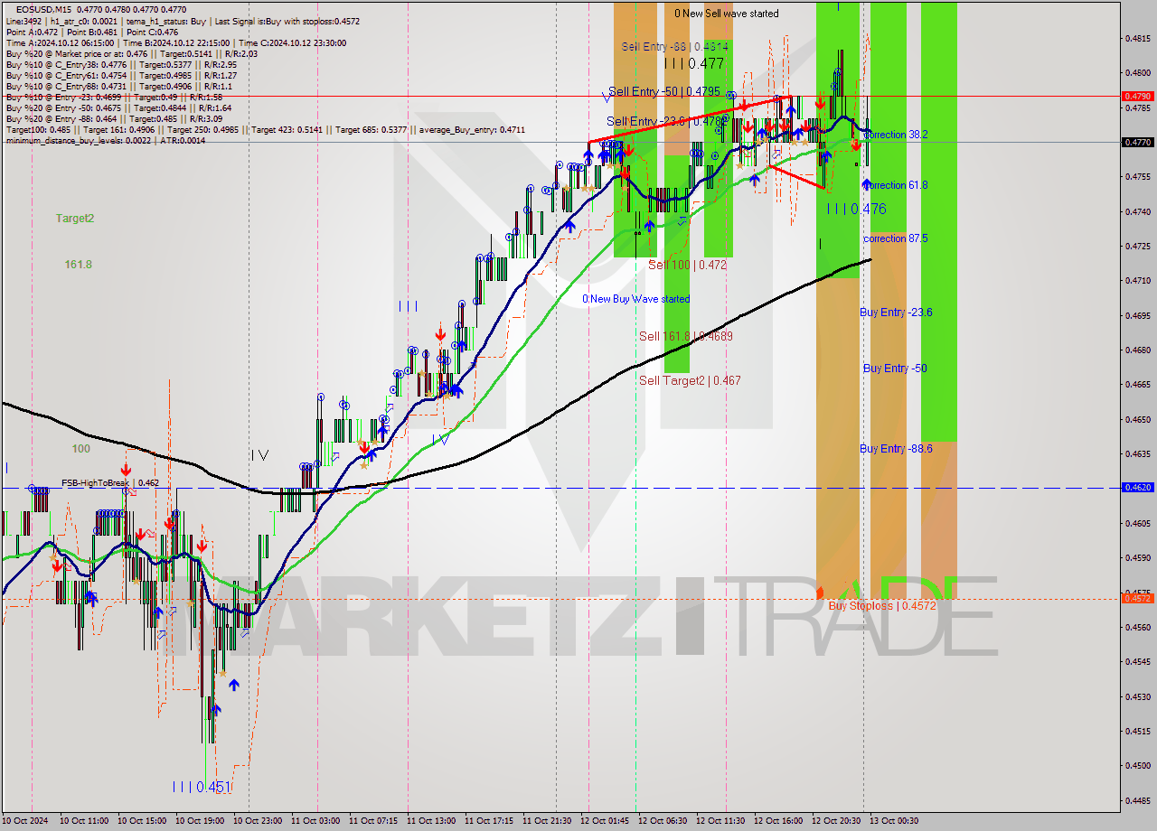Image resolution: width=1157 pixels, height=831 pixels.
Task: Click the 0.4815 price axis label
Action: coord(1137,38)
